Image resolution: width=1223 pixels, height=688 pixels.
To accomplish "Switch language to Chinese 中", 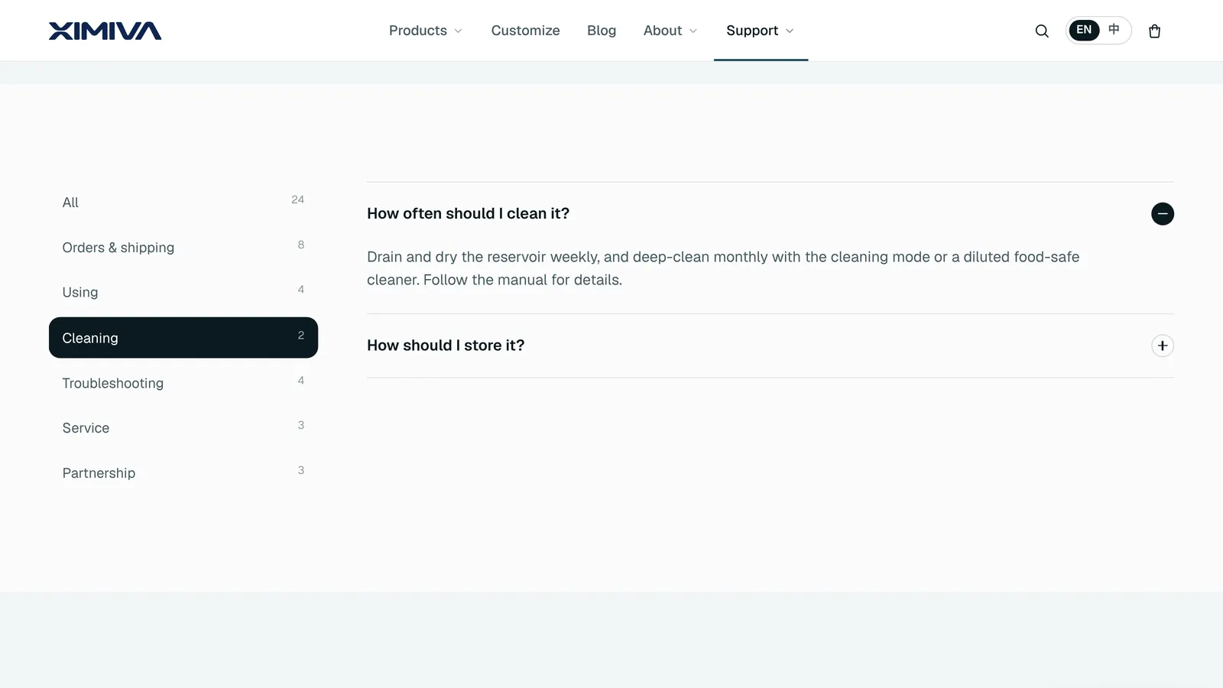I will click(1114, 30).
